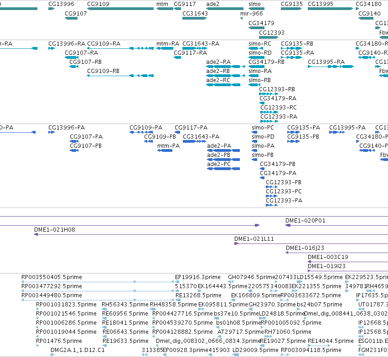Viewport: 388px width, 357px height.
Task: Select EST RE06643.5prime
Action: [x=105, y=336]
